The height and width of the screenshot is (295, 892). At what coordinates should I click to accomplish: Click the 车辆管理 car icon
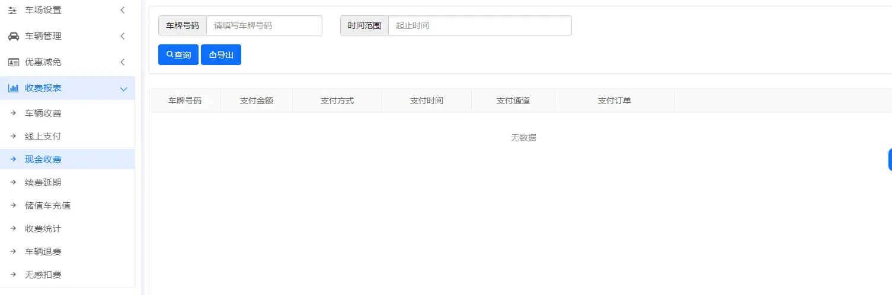point(13,36)
